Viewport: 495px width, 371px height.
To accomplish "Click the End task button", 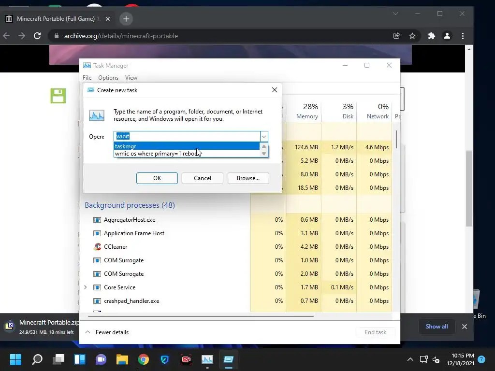I will [375, 332].
